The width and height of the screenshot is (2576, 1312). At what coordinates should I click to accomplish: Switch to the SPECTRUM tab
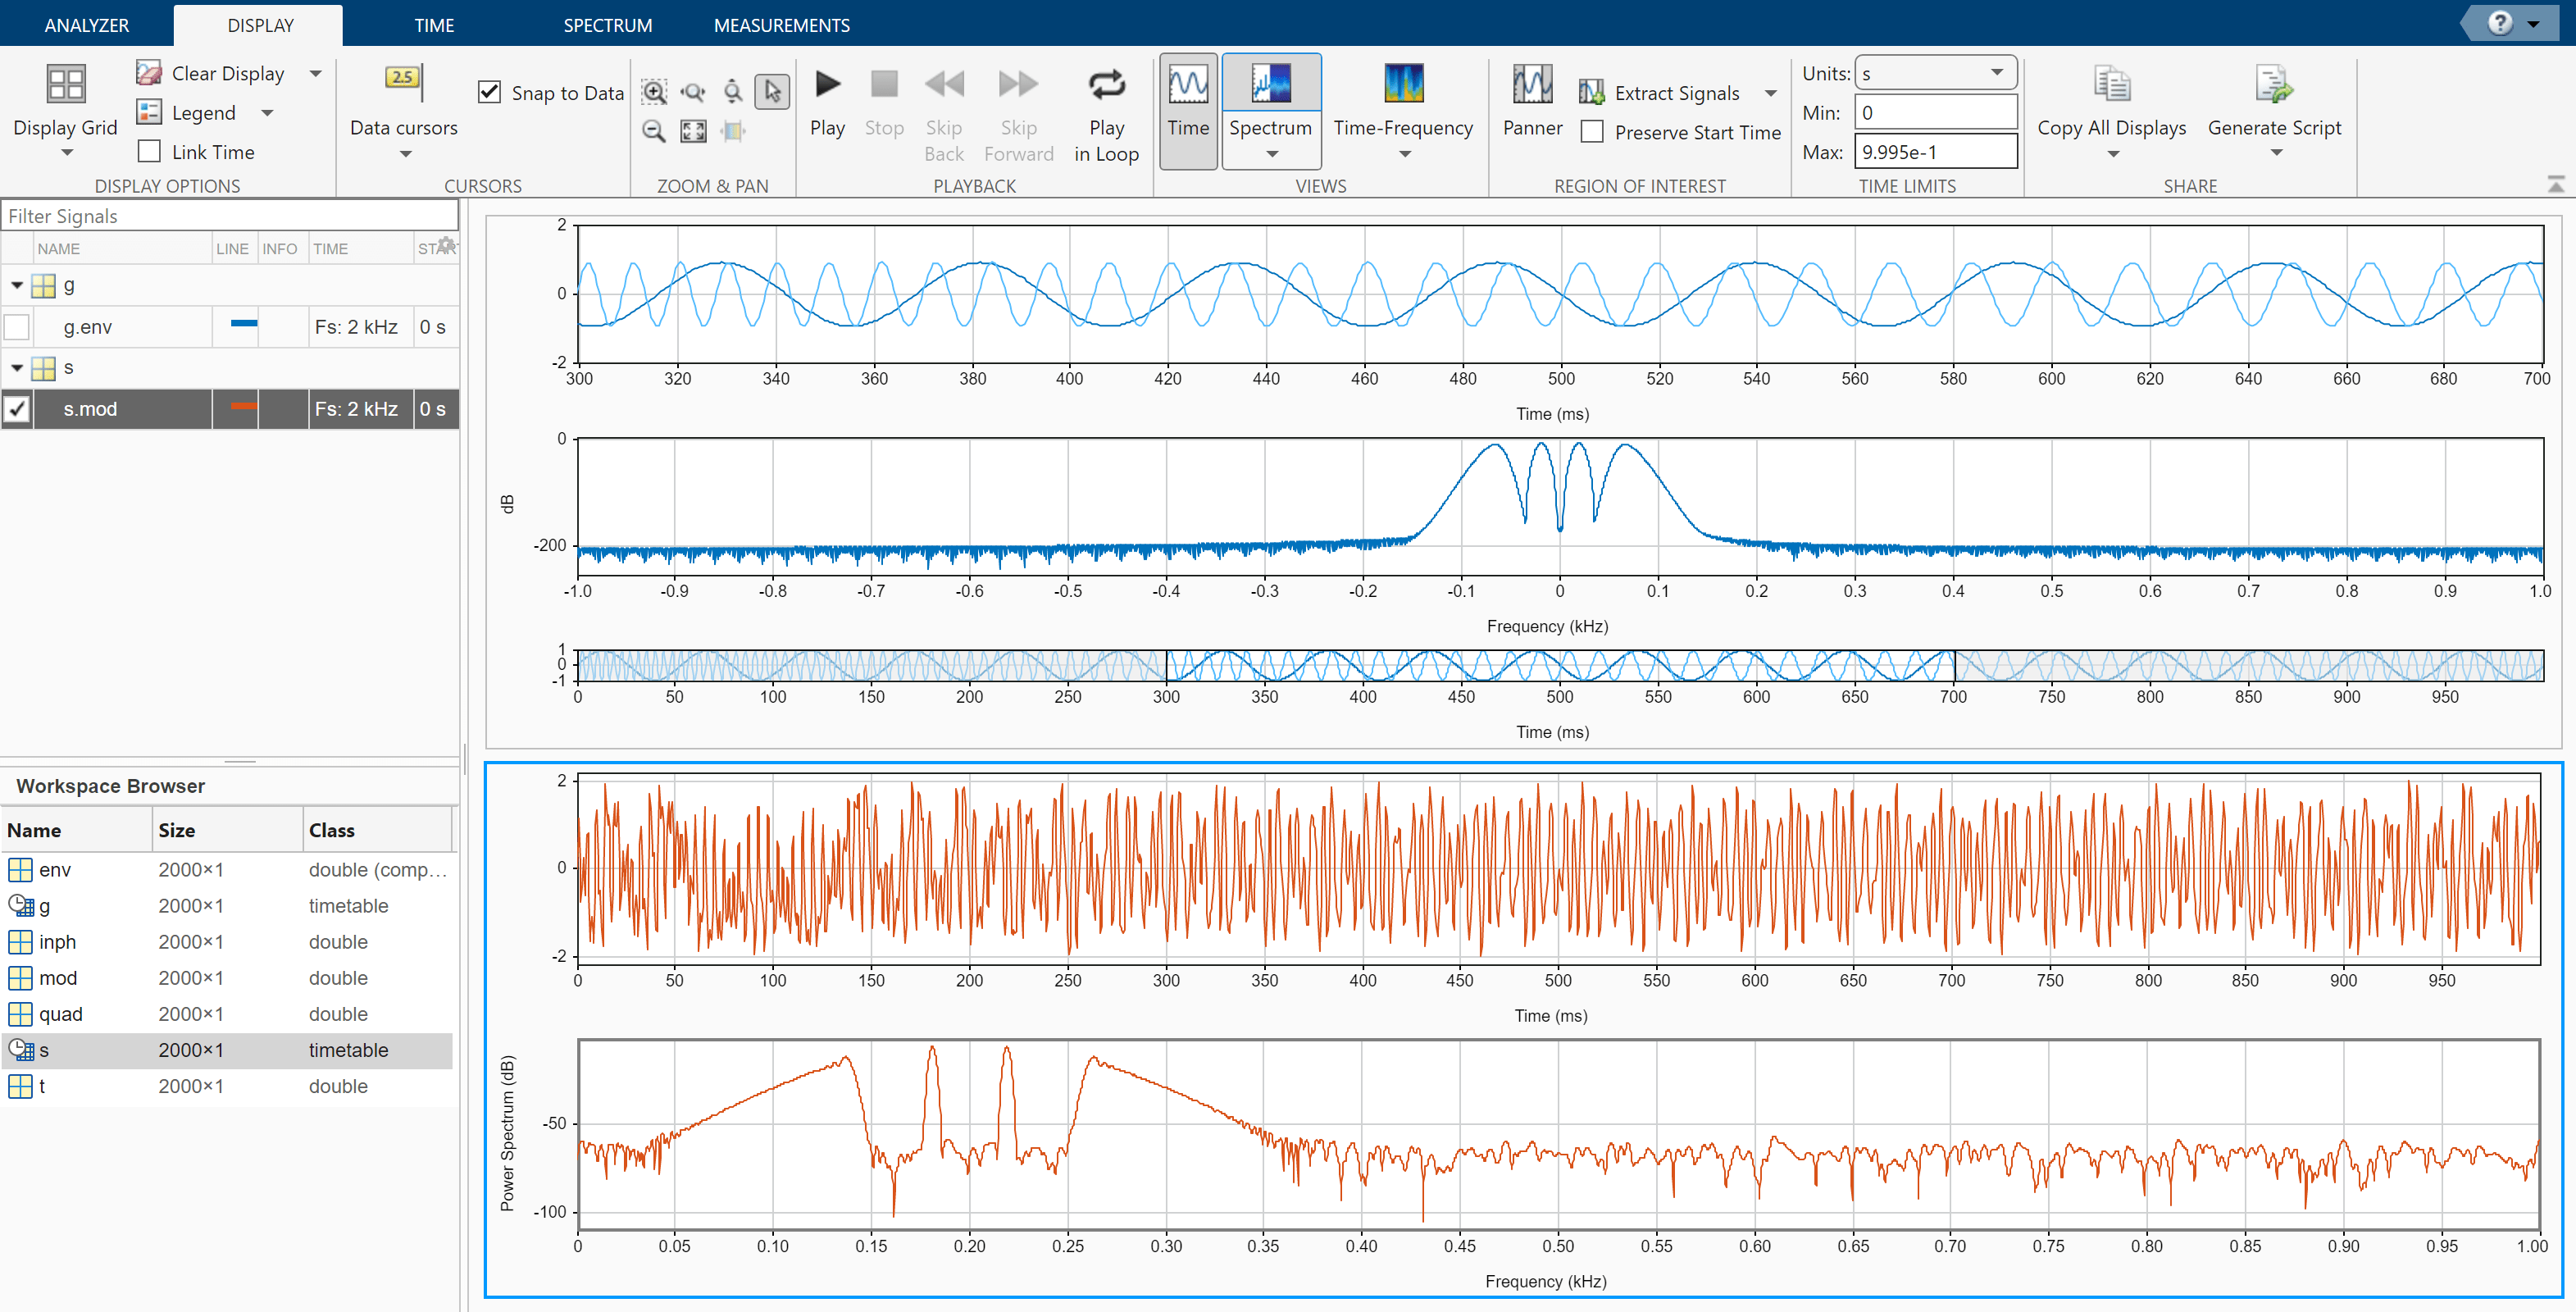(607, 25)
